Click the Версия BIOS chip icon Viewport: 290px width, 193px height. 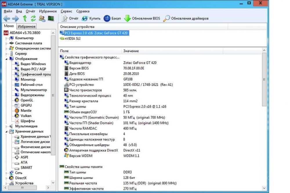click(x=66, y=68)
